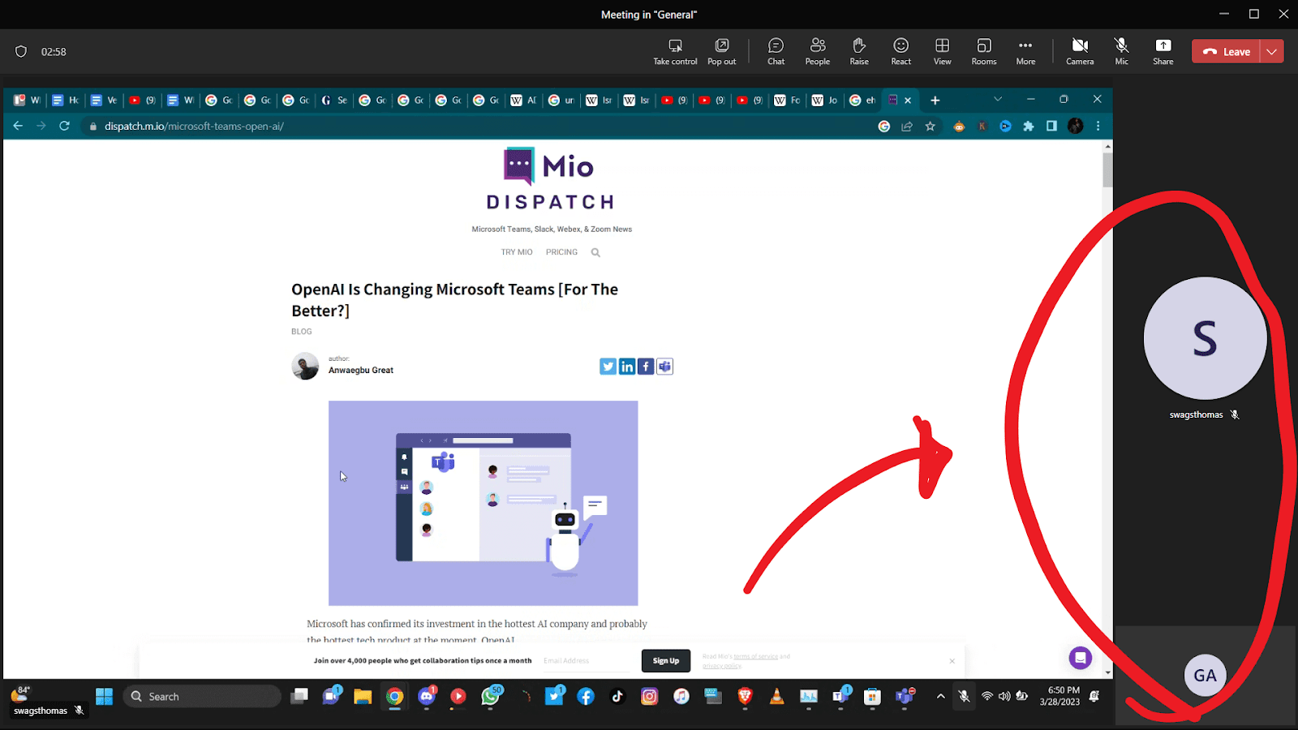Open Discord from the taskbar
This screenshot has width=1298, height=730.
tap(427, 696)
